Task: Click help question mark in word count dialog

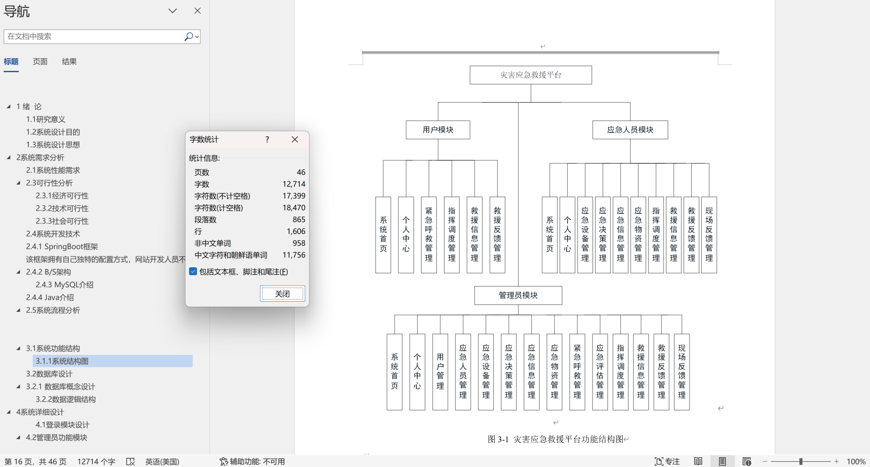Action: 267,139
